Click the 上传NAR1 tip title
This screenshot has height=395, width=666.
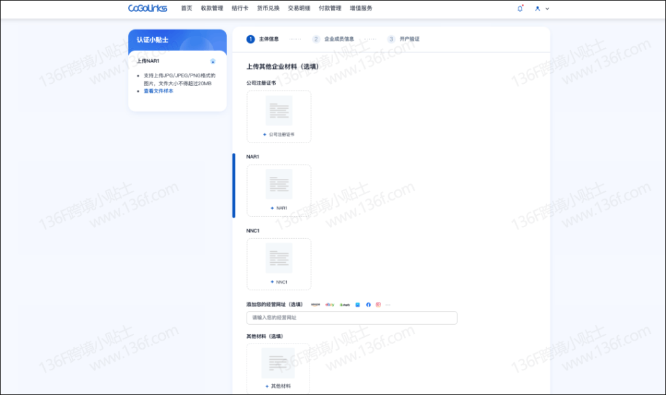148,61
